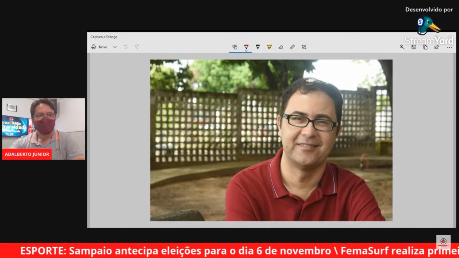Copy the capture to the clipboard
The width and height of the screenshot is (459, 258).
(425, 47)
